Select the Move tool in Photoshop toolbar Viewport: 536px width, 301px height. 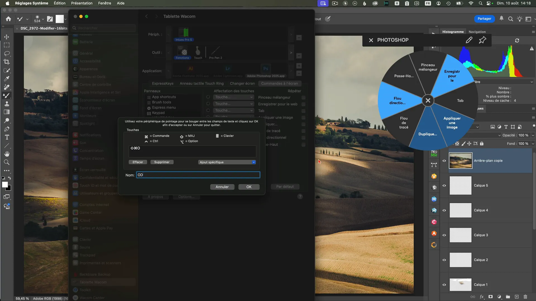click(x=7, y=37)
